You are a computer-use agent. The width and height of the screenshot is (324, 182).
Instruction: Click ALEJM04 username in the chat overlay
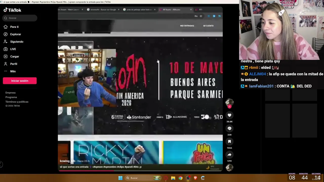(x=257, y=74)
